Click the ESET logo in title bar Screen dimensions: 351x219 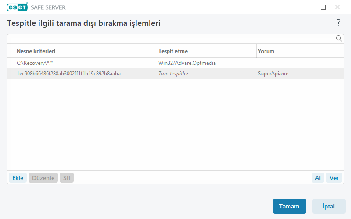[x=17, y=7]
